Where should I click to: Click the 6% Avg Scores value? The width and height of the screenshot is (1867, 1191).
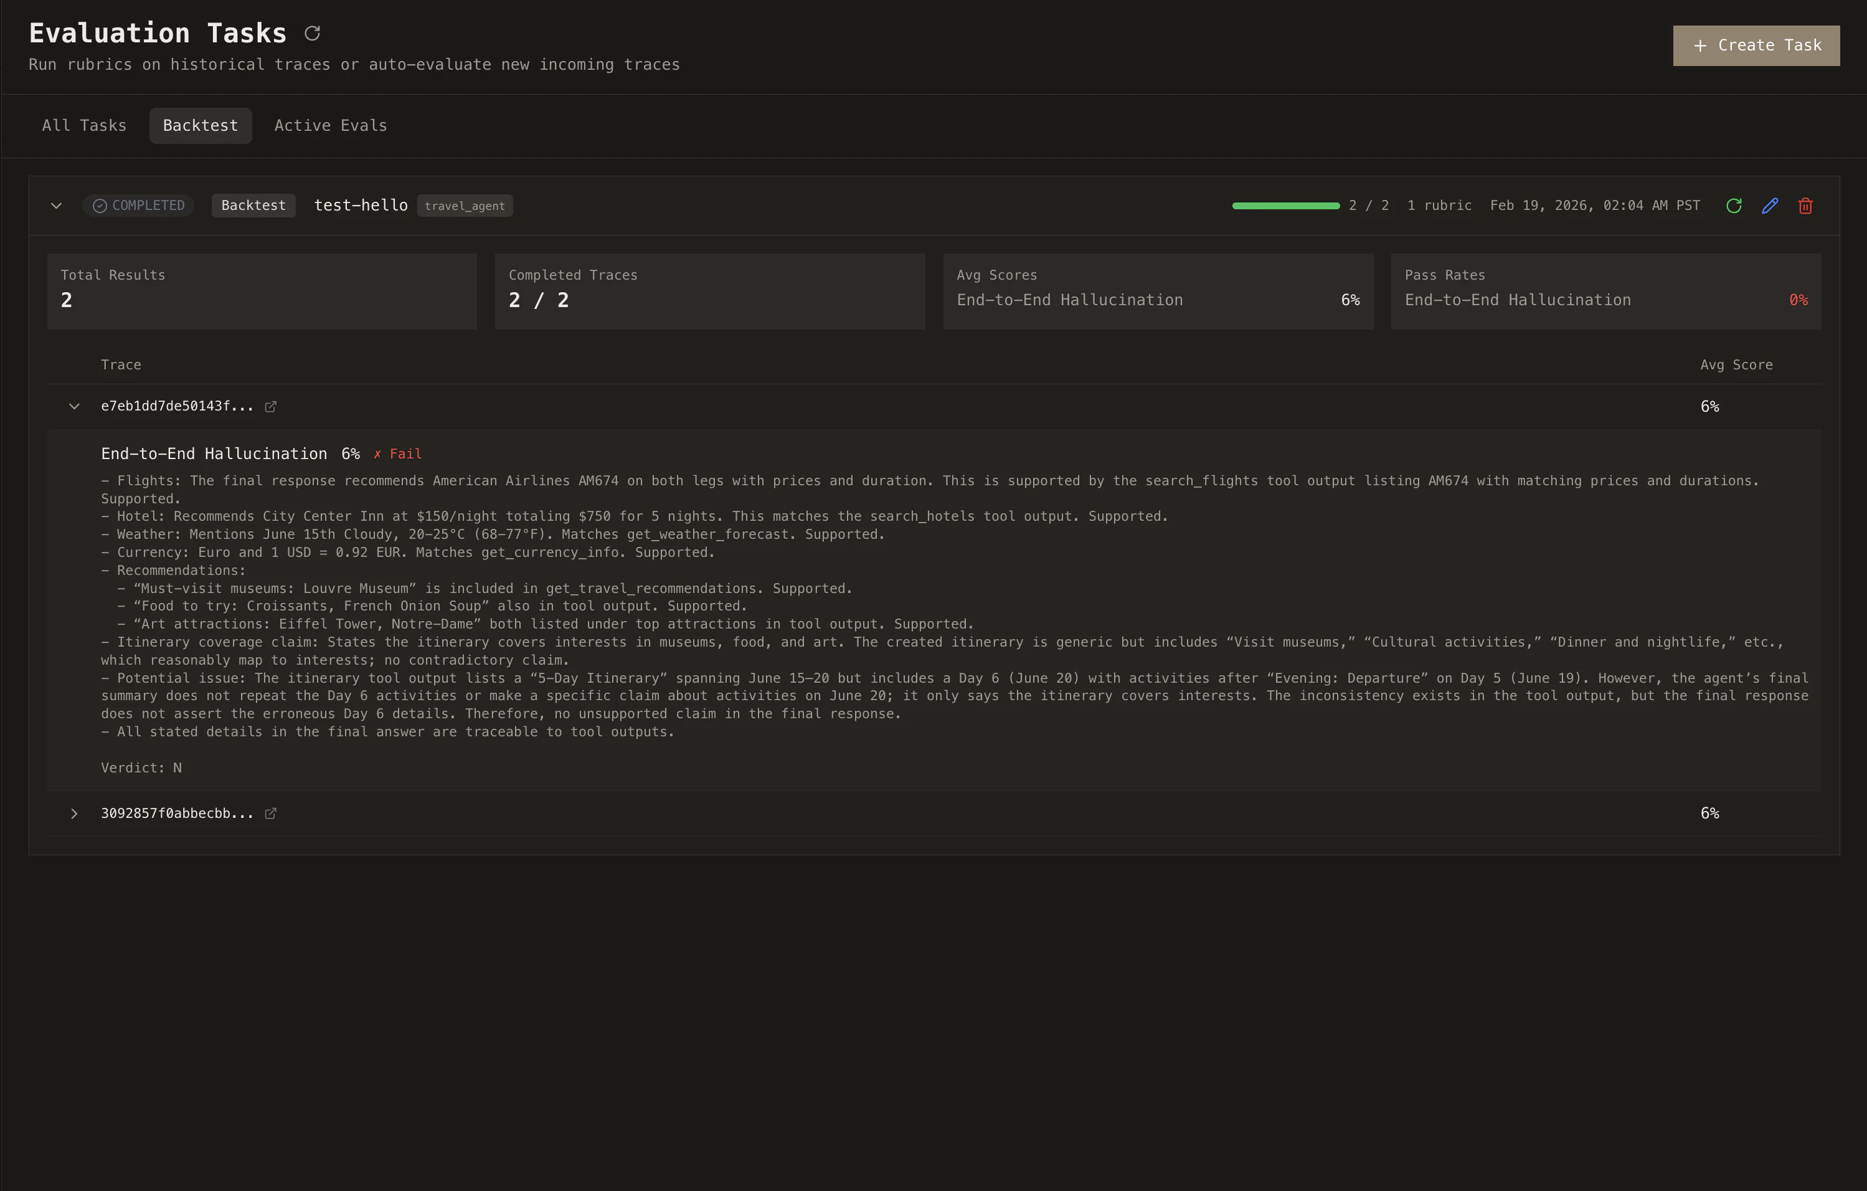pos(1350,300)
